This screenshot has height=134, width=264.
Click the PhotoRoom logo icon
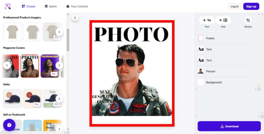click(8, 6)
